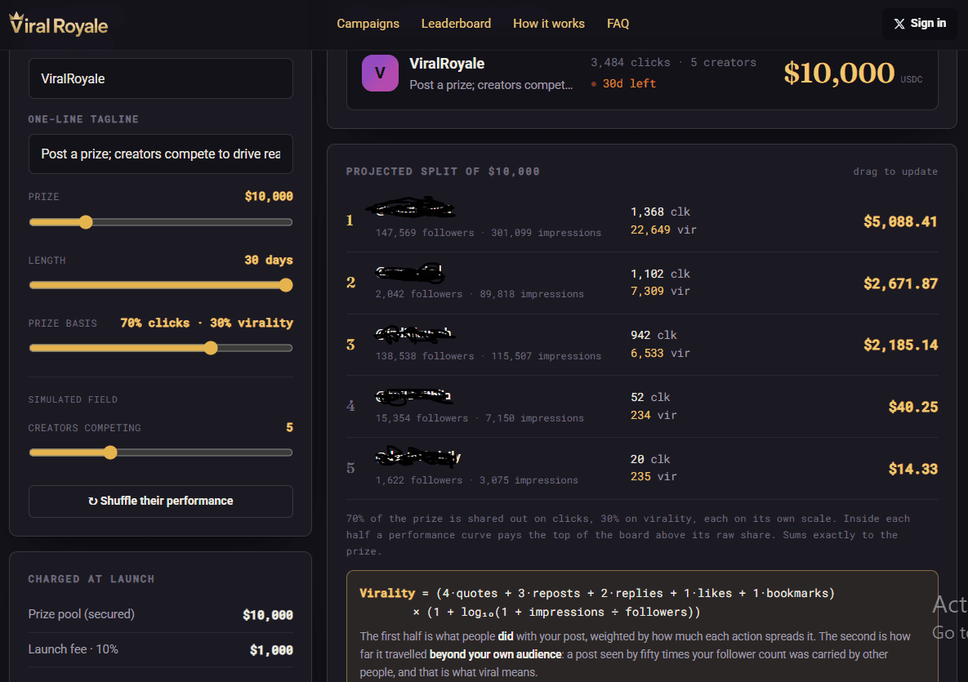Click the Creators competing slider handle

pos(110,453)
